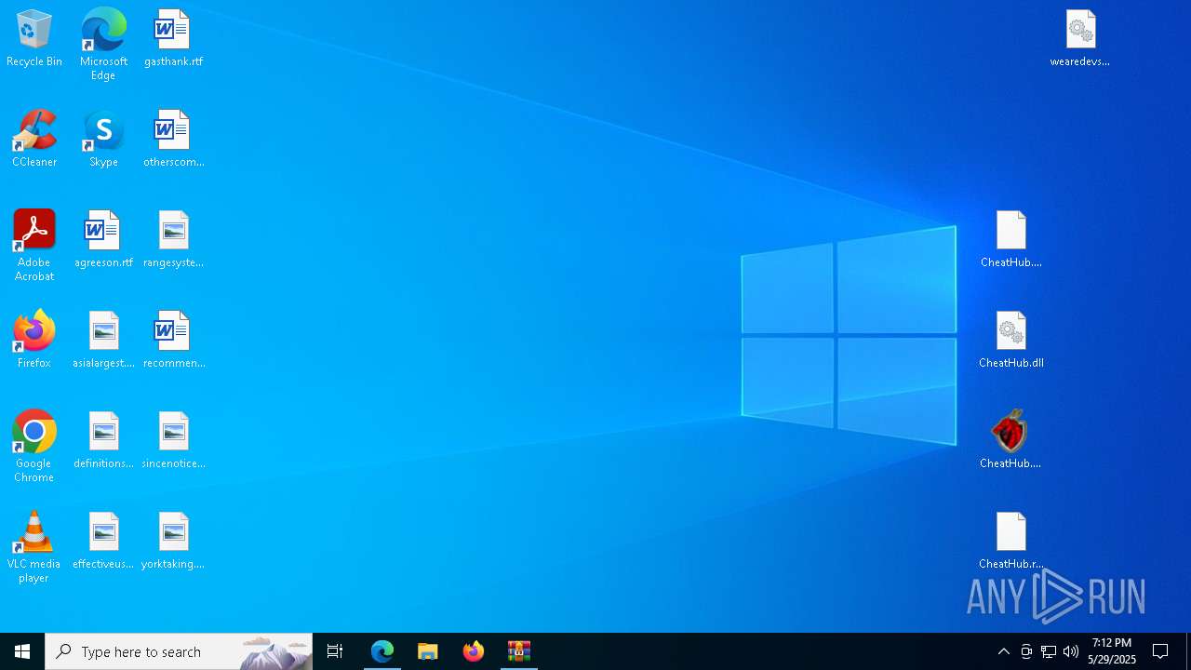Image resolution: width=1191 pixels, height=670 pixels.
Task: Select the CheatHub.r... blank file icon
Action: (x=1011, y=542)
